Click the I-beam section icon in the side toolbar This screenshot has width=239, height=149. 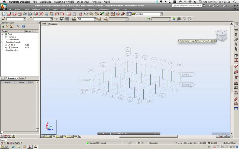236,60
